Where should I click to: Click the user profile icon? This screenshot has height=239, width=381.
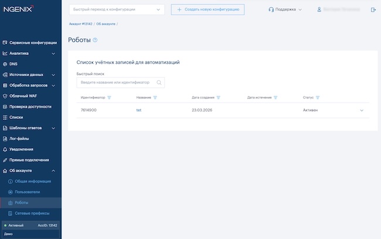pos(319,9)
